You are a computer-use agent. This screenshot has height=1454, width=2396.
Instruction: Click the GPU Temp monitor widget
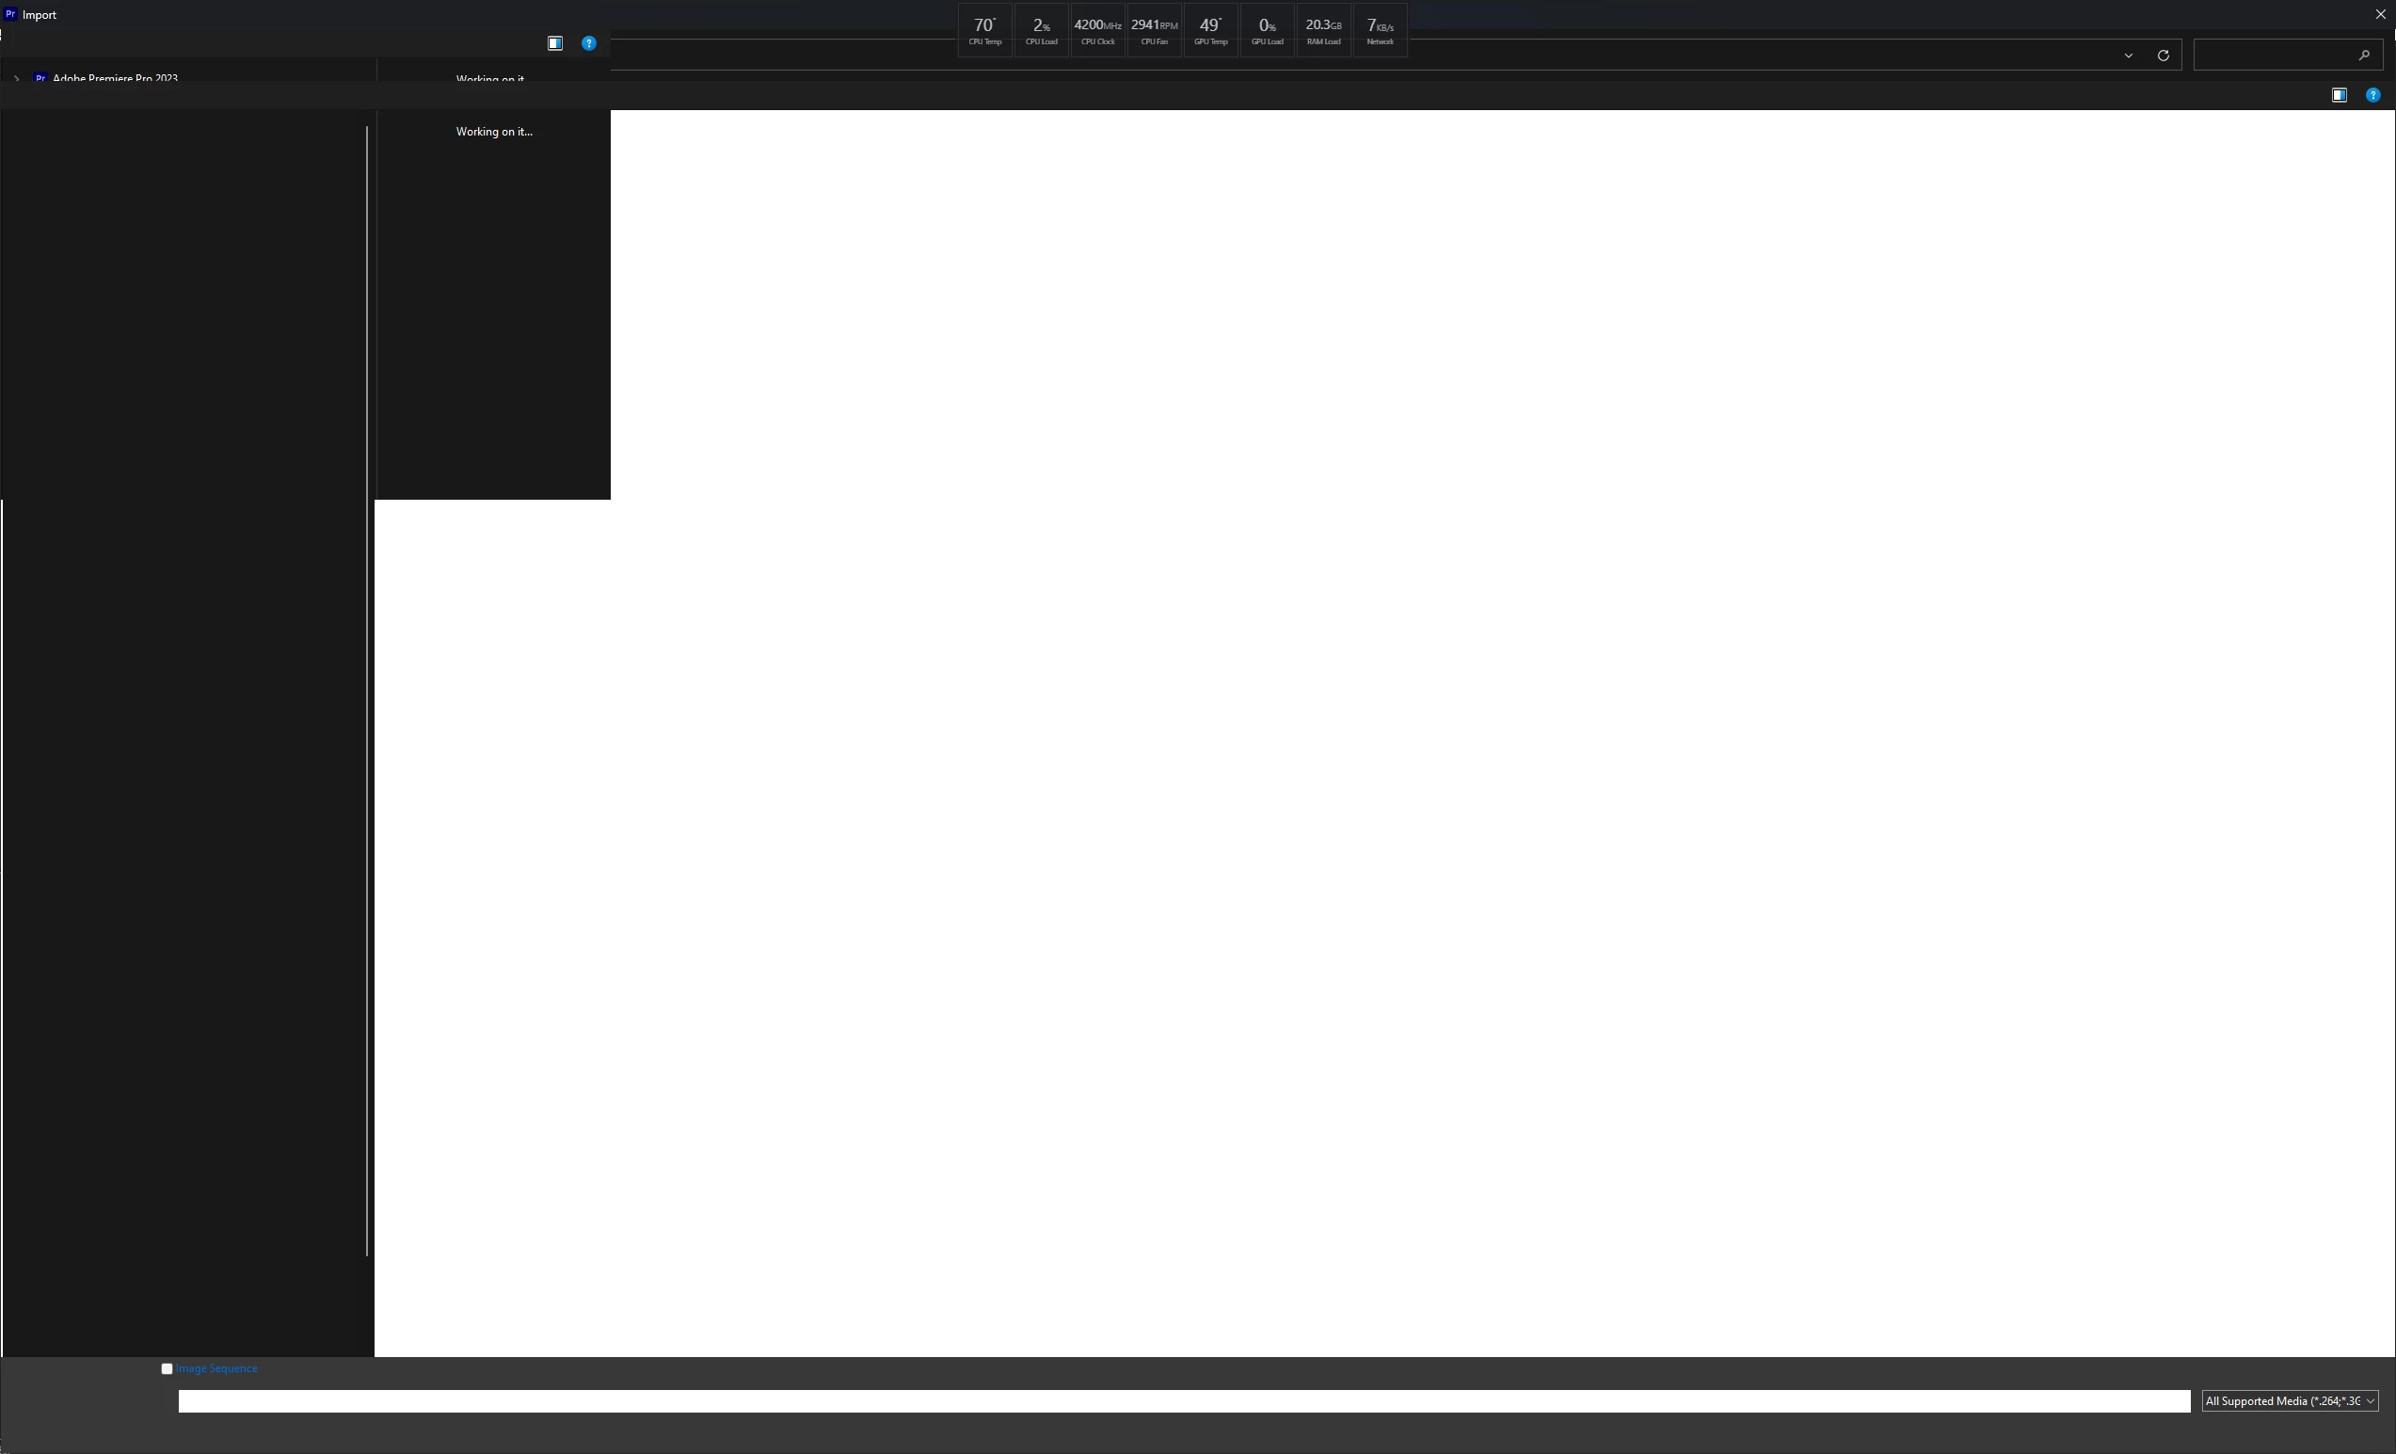1209,31
